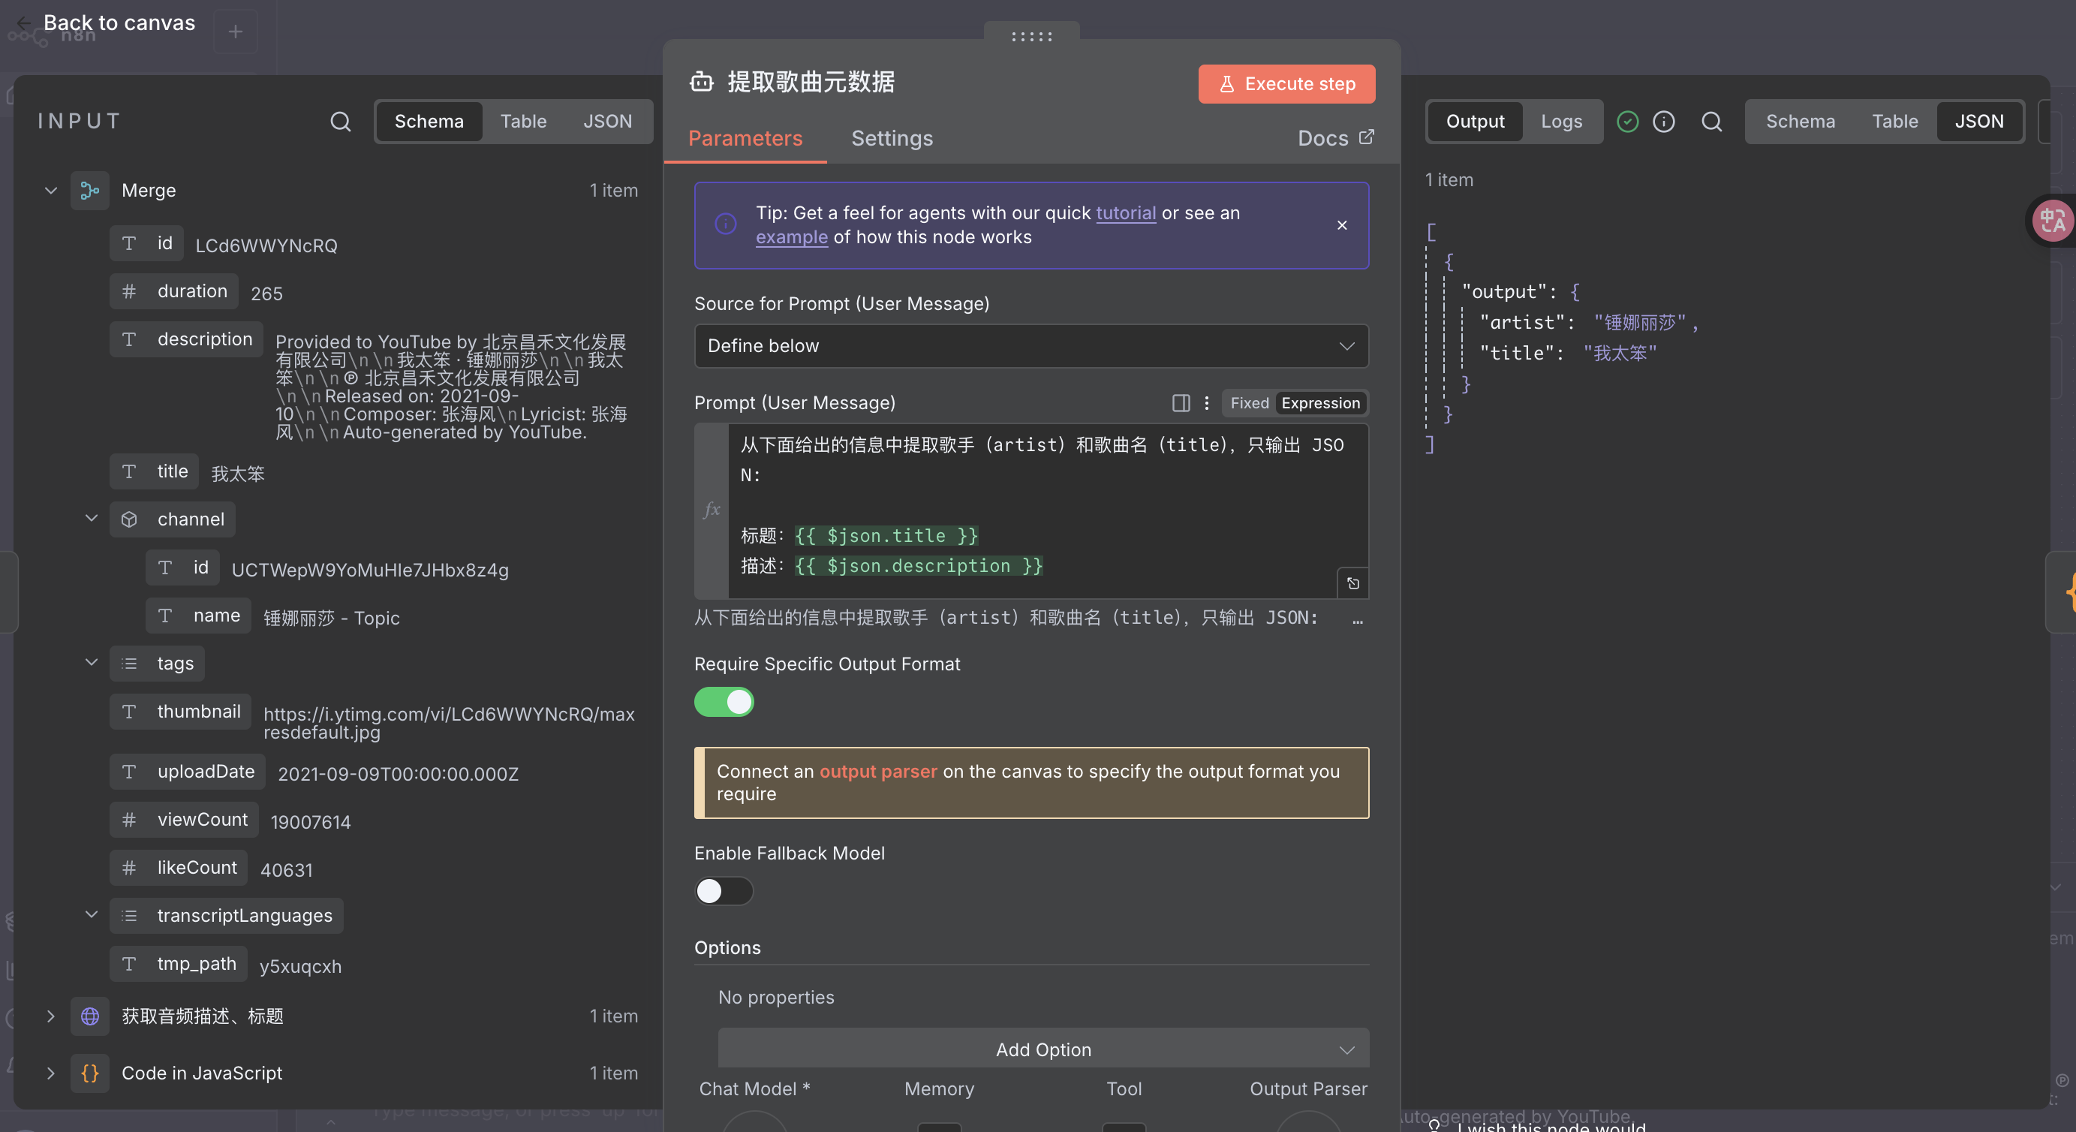This screenshot has width=2076, height=1132.
Task: Click the green success checkmark icon
Action: (x=1627, y=122)
